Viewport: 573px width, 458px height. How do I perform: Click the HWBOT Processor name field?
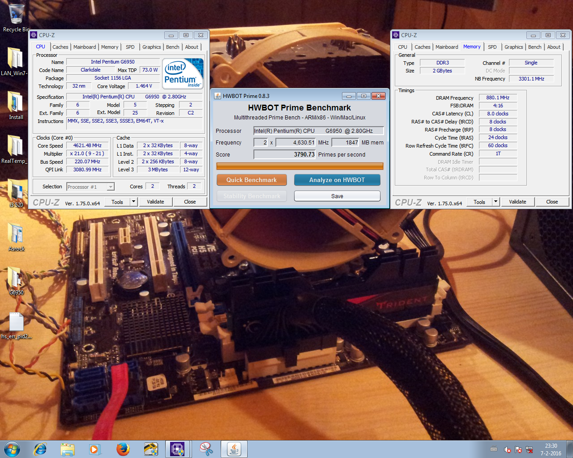click(319, 131)
